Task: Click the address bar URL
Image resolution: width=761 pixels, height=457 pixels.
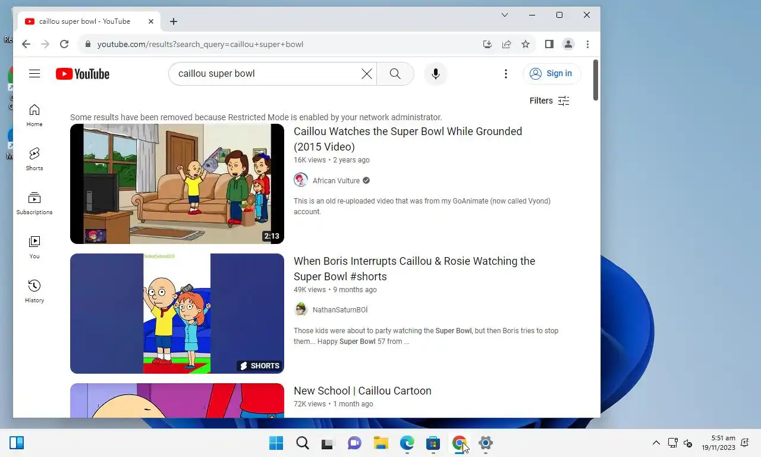Action: coord(200,44)
